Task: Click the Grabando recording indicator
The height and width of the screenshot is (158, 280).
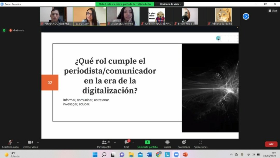Action: pos(17,30)
